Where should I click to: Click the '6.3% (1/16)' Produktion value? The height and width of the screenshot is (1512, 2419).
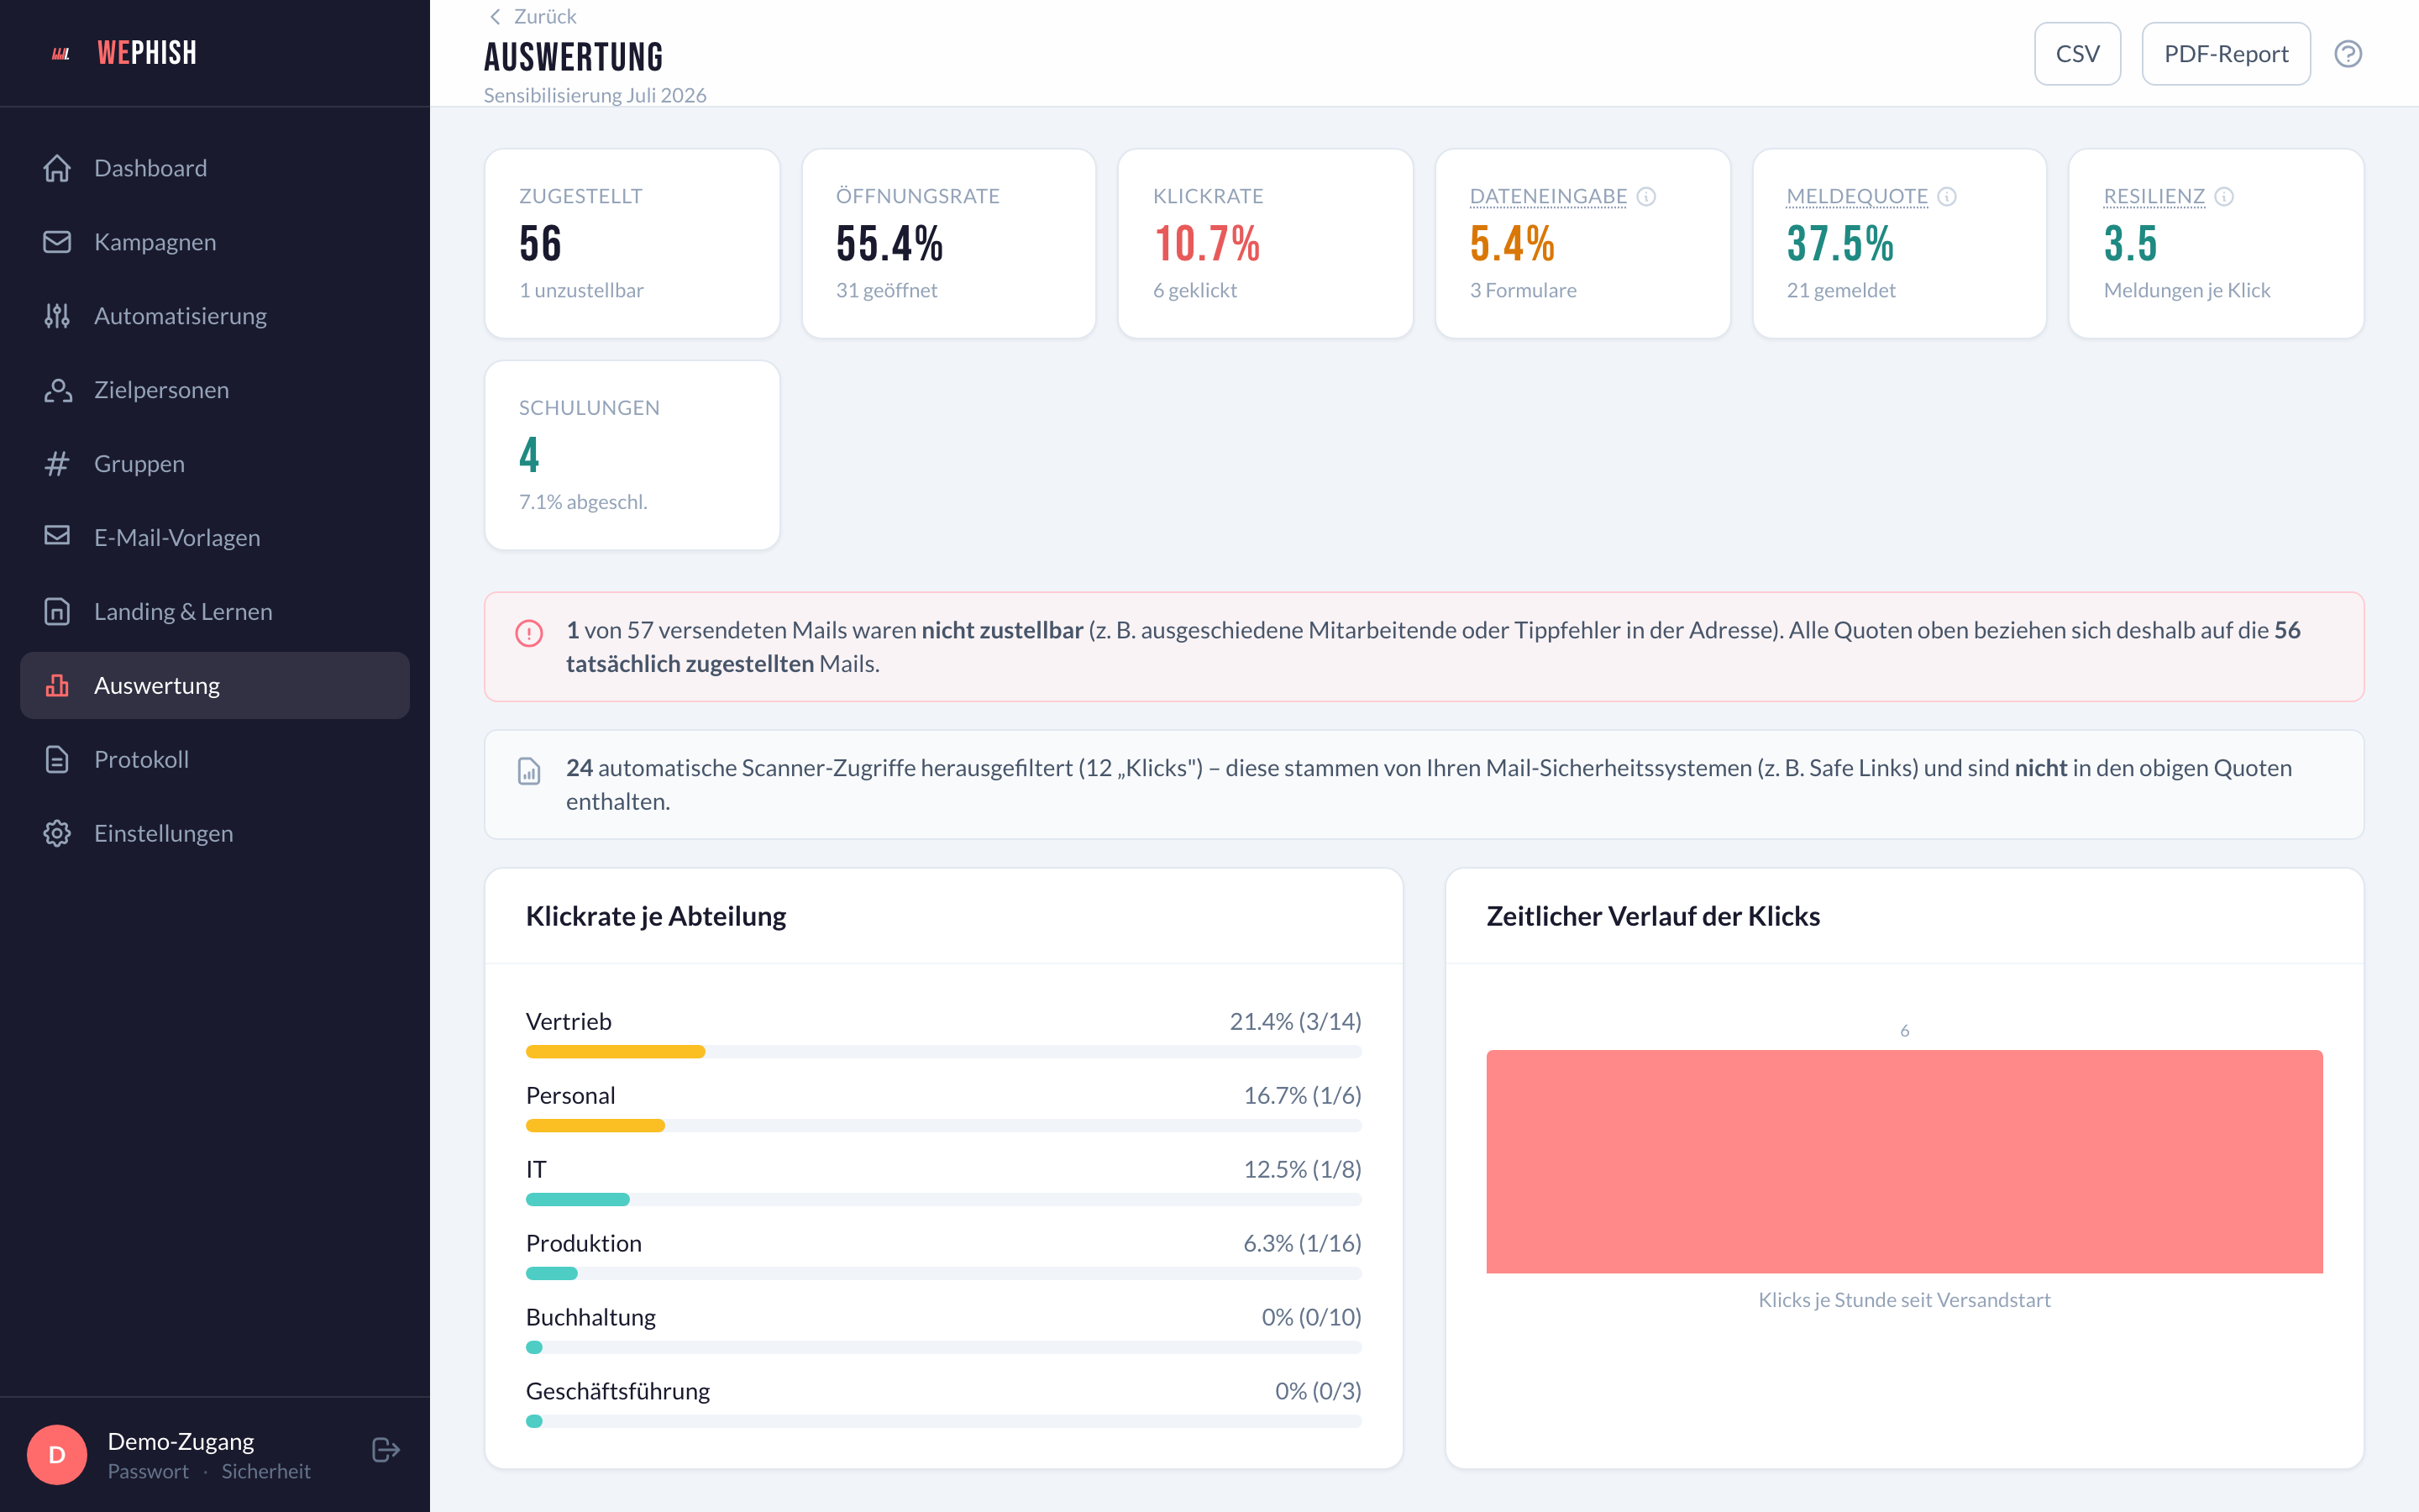point(1303,1243)
